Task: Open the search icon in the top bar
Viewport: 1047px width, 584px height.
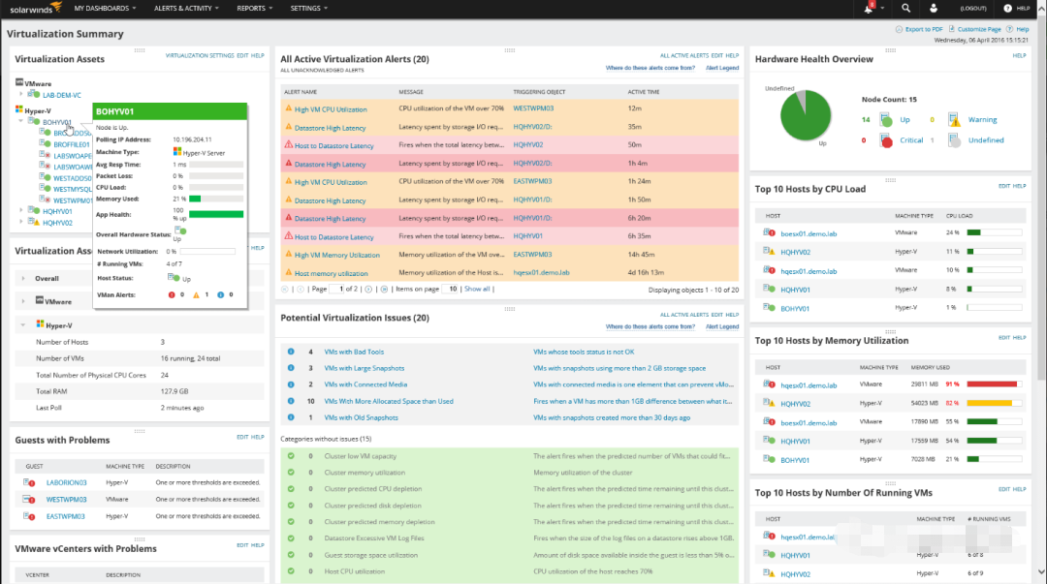Action: point(904,9)
